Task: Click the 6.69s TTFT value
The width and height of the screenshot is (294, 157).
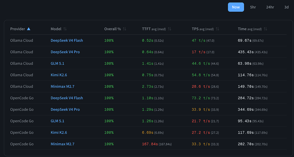Action: 148,132
